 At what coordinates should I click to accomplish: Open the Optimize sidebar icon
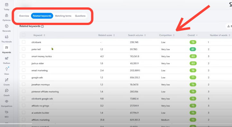(x=6, y=15)
